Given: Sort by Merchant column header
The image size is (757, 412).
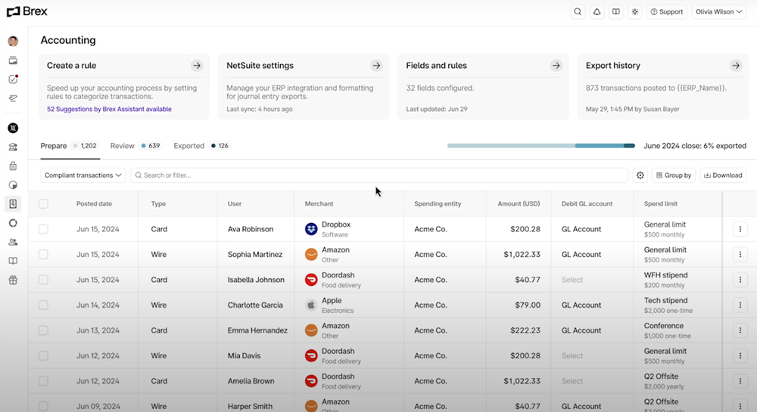Looking at the screenshot, I should point(319,204).
